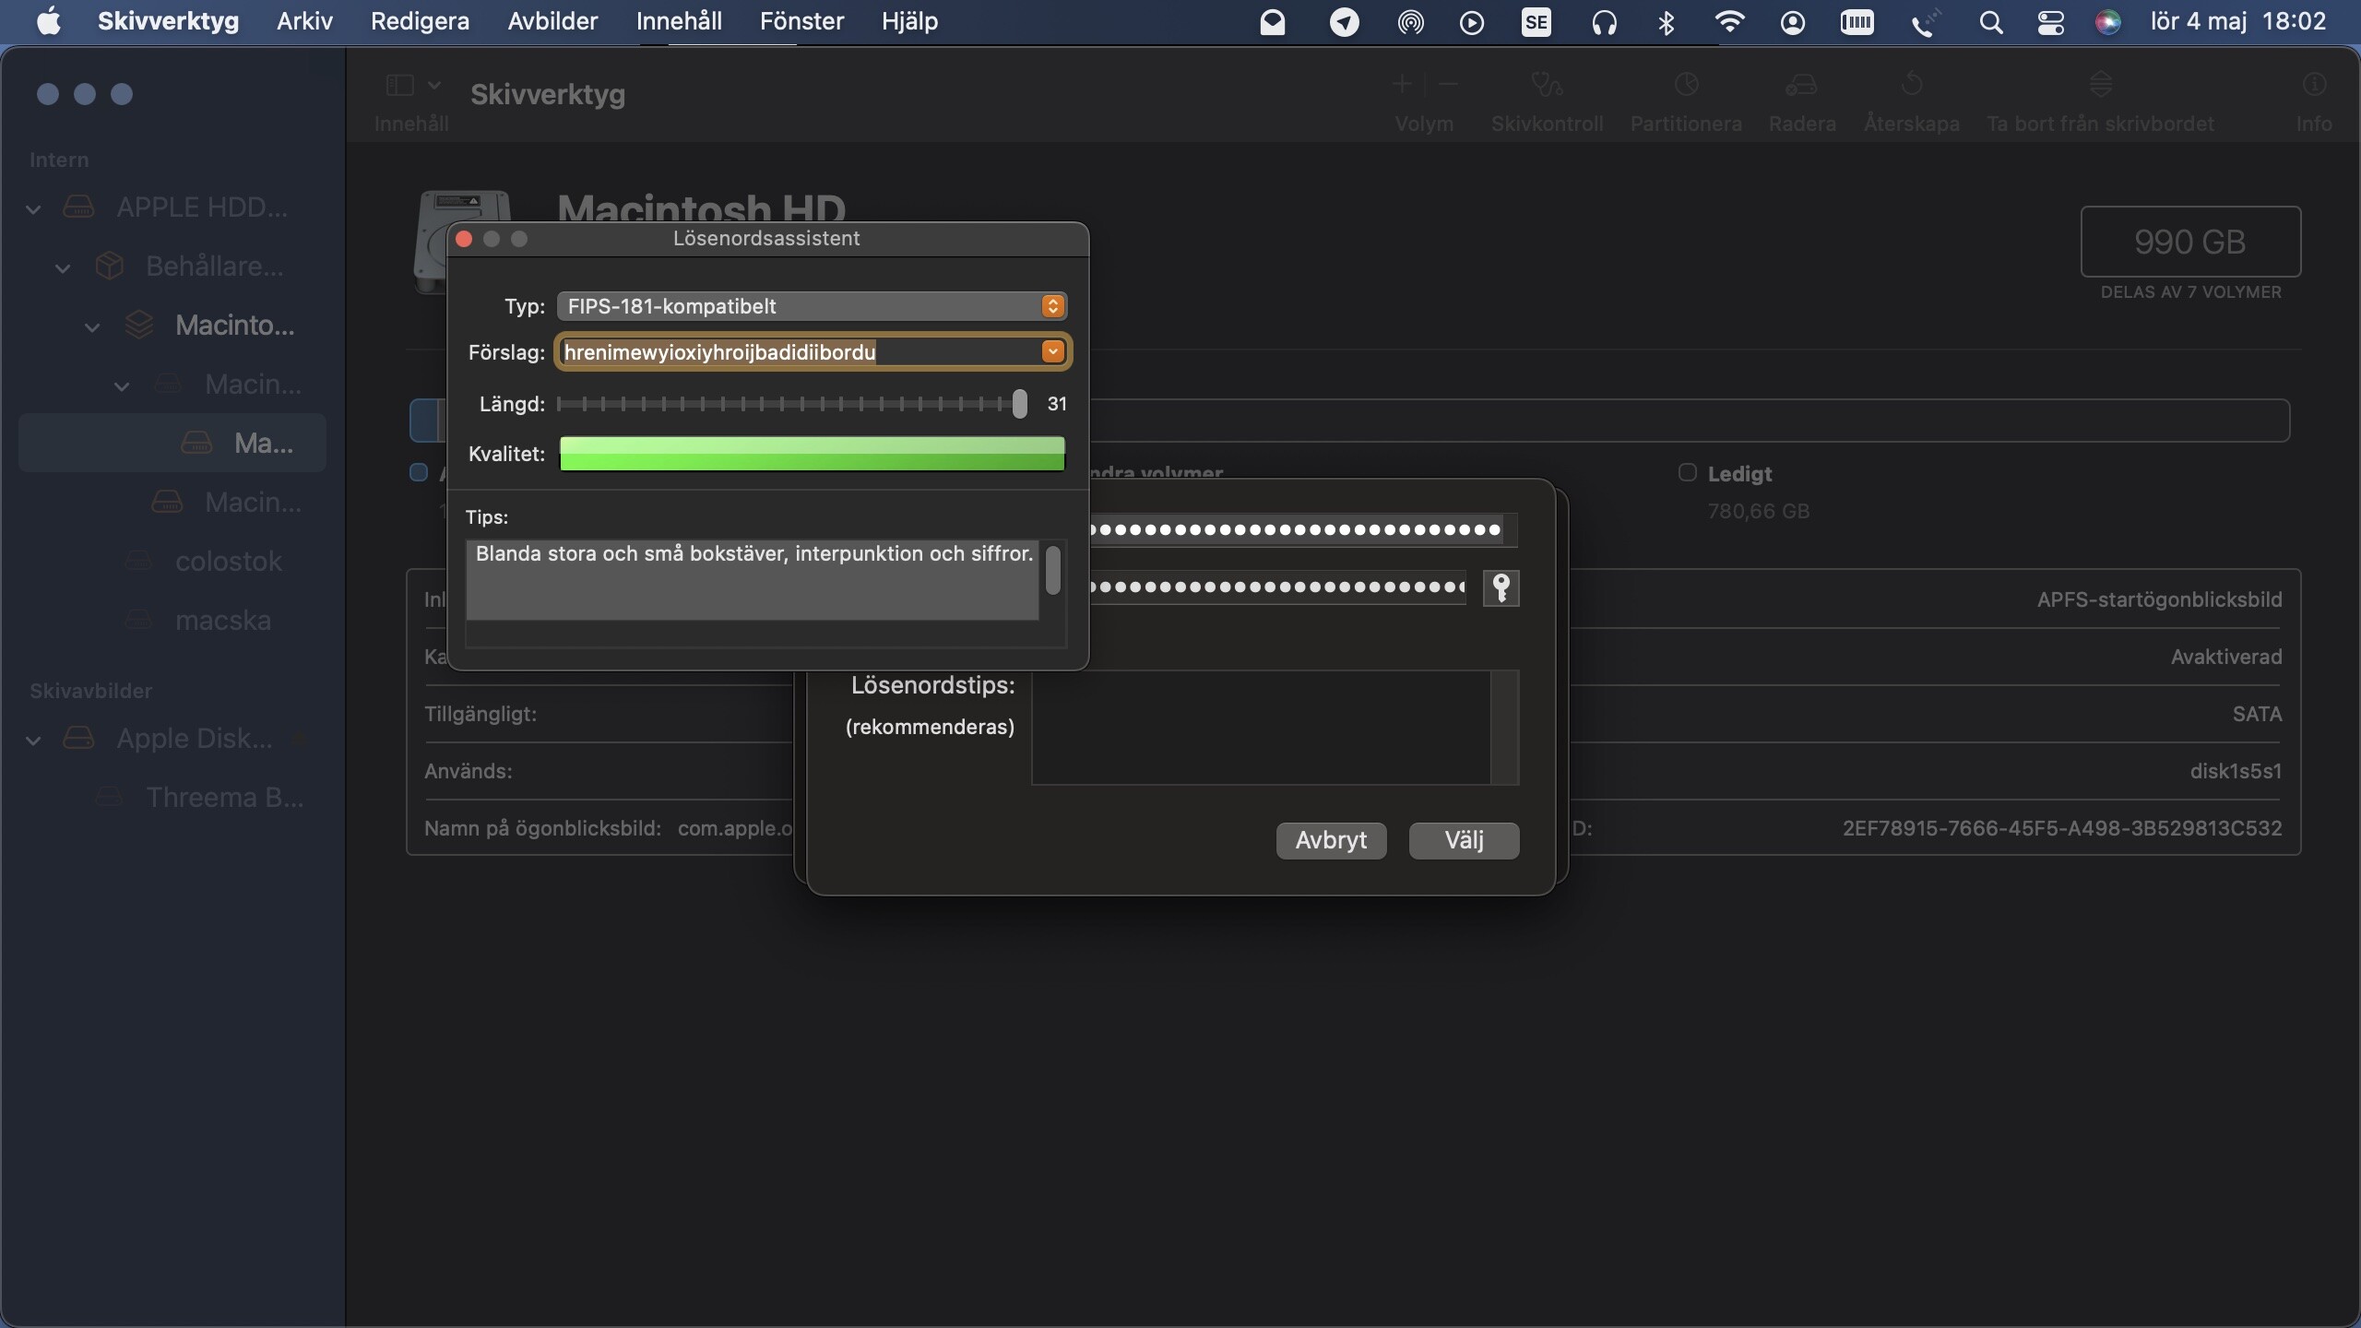Screen dimensions: 2361x1328
Task: Click the battery icon in menu bar
Action: tap(1857, 22)
